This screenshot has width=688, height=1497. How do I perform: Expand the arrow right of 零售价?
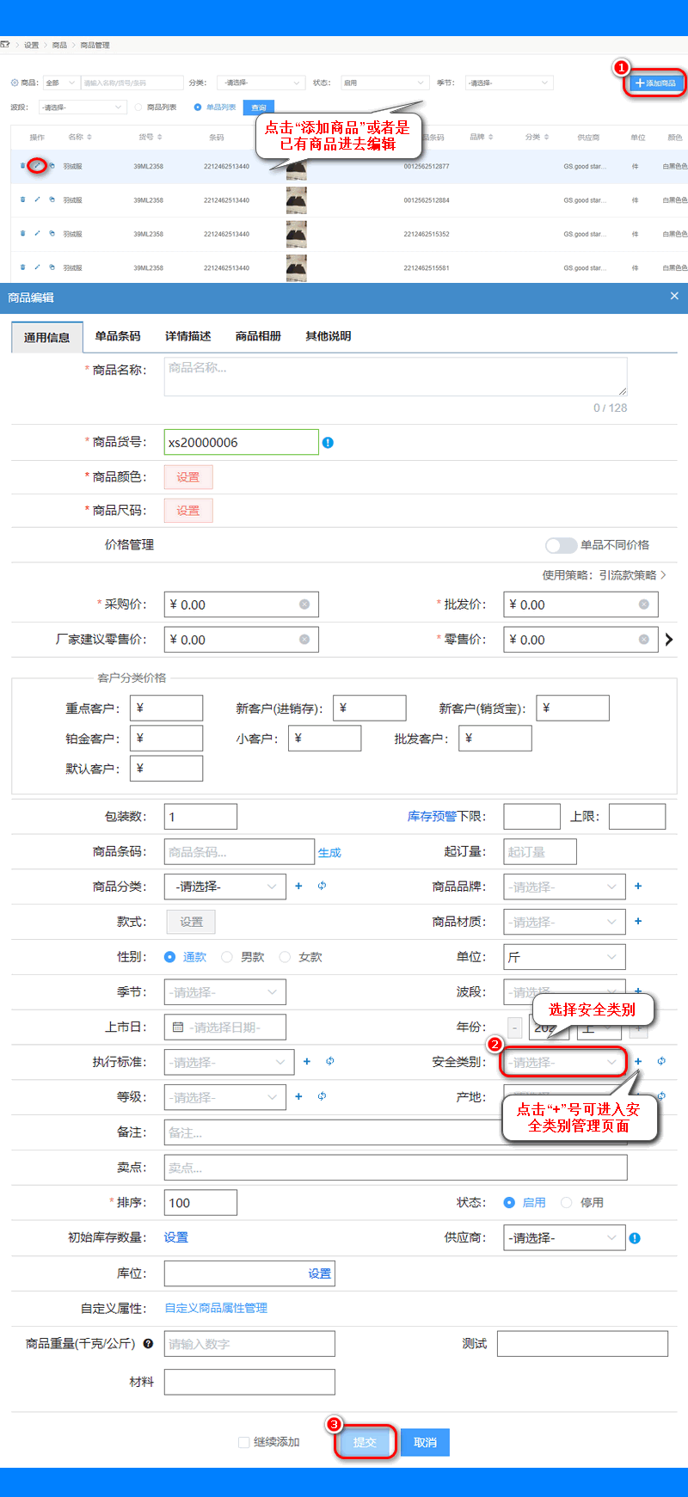669,640
